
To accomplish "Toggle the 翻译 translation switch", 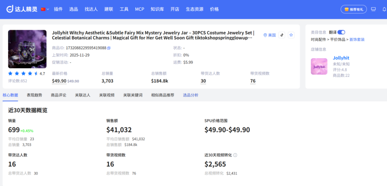I will tap(341, 32).
